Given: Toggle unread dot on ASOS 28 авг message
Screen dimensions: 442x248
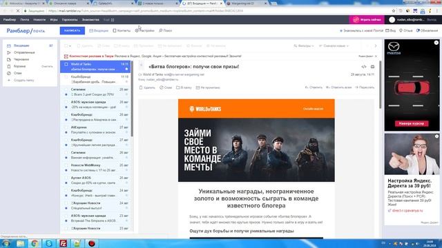Looking at the screenshot, I should pyautogui.click(x=66, y=107).
